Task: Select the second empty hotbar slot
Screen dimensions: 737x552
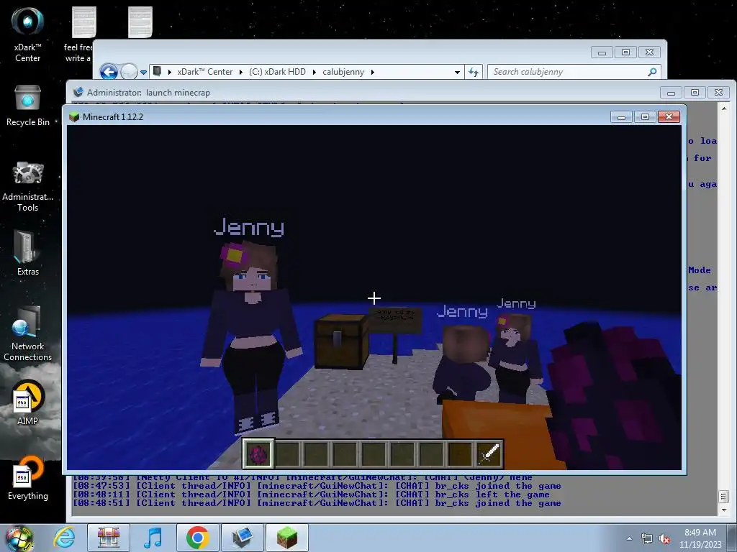Action: (316, 454)
